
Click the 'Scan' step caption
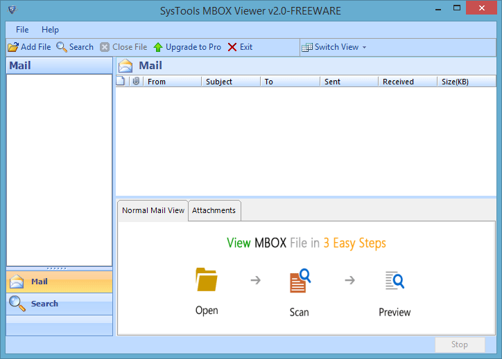click(x=300, y=312)
